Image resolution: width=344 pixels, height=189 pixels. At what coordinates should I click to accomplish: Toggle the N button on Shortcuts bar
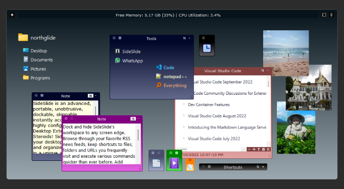point(258,167)
